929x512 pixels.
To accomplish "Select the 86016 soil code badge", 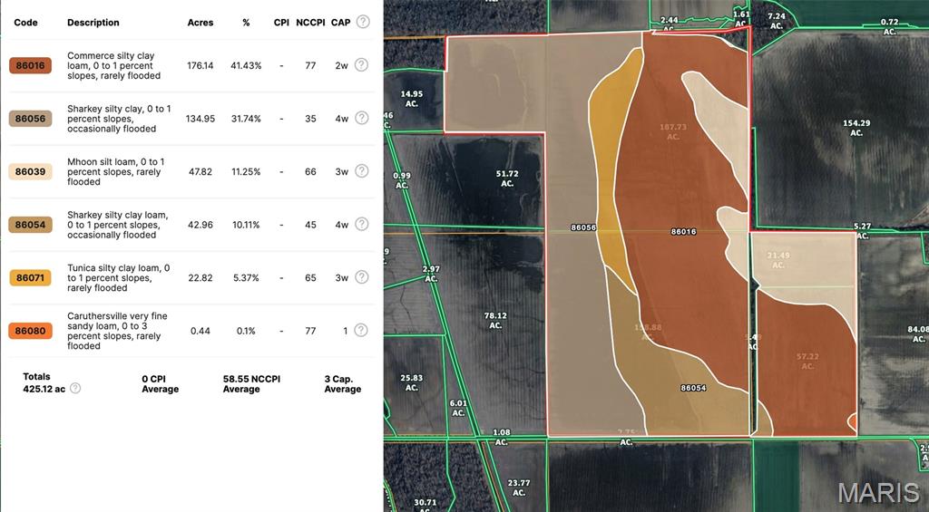I will click(30, 65).
